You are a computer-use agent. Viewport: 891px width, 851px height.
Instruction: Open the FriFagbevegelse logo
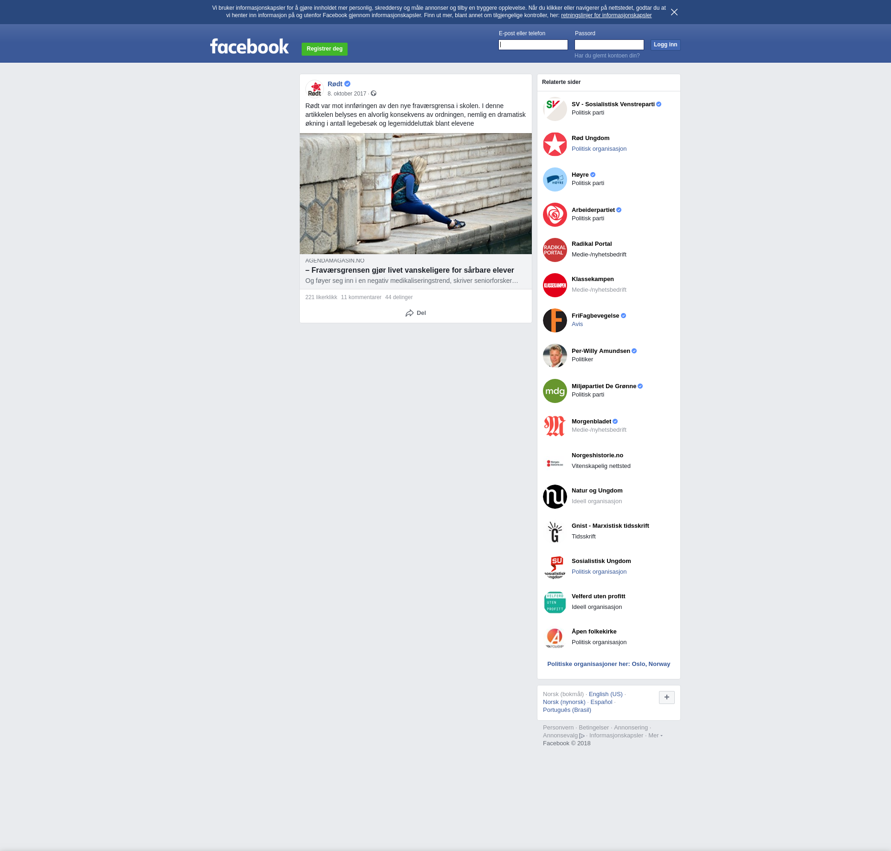[555, 320]
